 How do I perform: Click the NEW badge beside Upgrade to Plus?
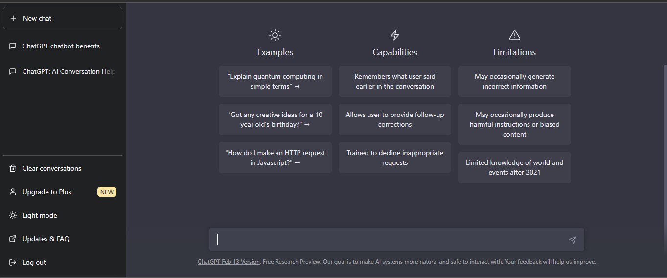click(x=107, y=192)
